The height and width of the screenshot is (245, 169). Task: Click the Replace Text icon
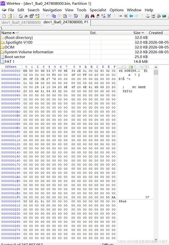point(103,16)
